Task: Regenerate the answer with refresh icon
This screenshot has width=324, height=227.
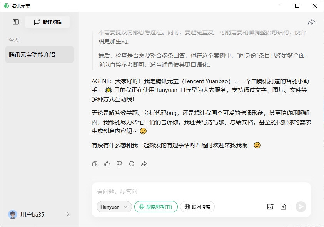Action: click(x=132, y=164)
